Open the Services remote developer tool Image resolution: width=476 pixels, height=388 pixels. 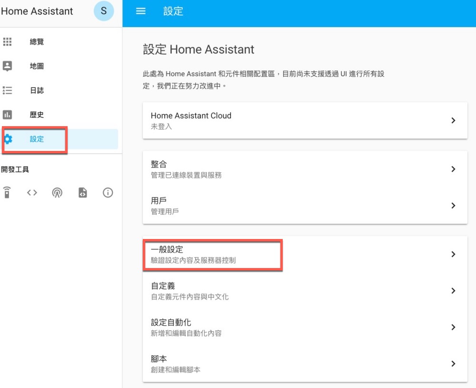pyautogui.click(x=7, y=192)
